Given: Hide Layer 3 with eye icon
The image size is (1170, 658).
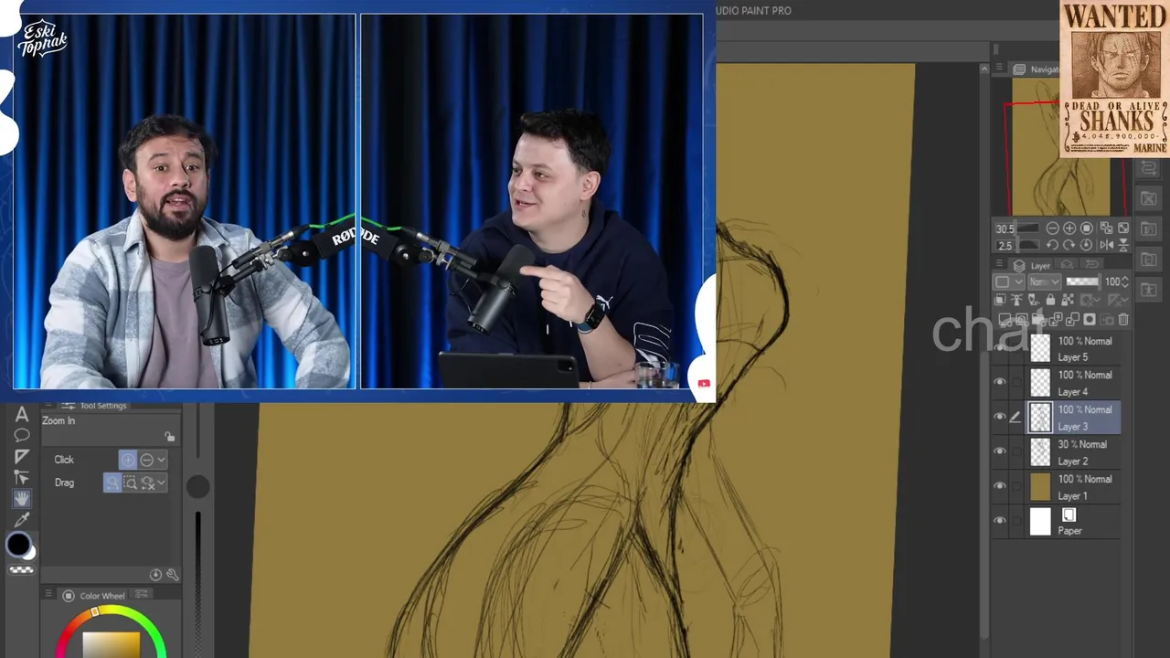Looking at the screenshot, I should point(1000,417).
